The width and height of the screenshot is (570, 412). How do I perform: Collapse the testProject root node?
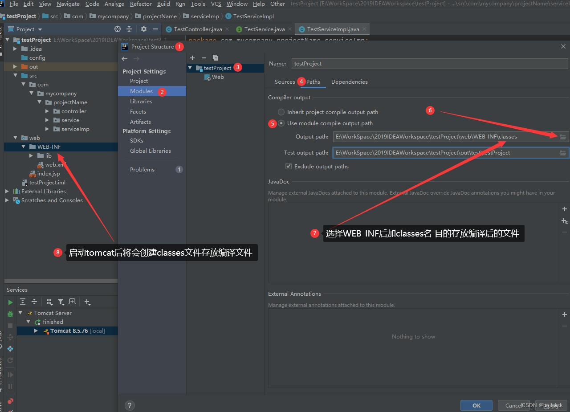[8, 40]
